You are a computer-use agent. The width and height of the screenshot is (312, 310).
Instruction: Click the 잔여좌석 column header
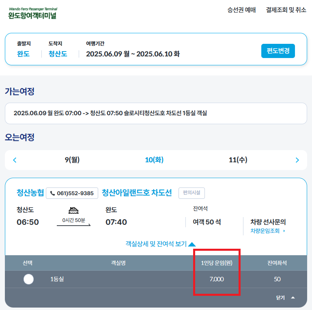pyautogui.click(x=277, y=263)
